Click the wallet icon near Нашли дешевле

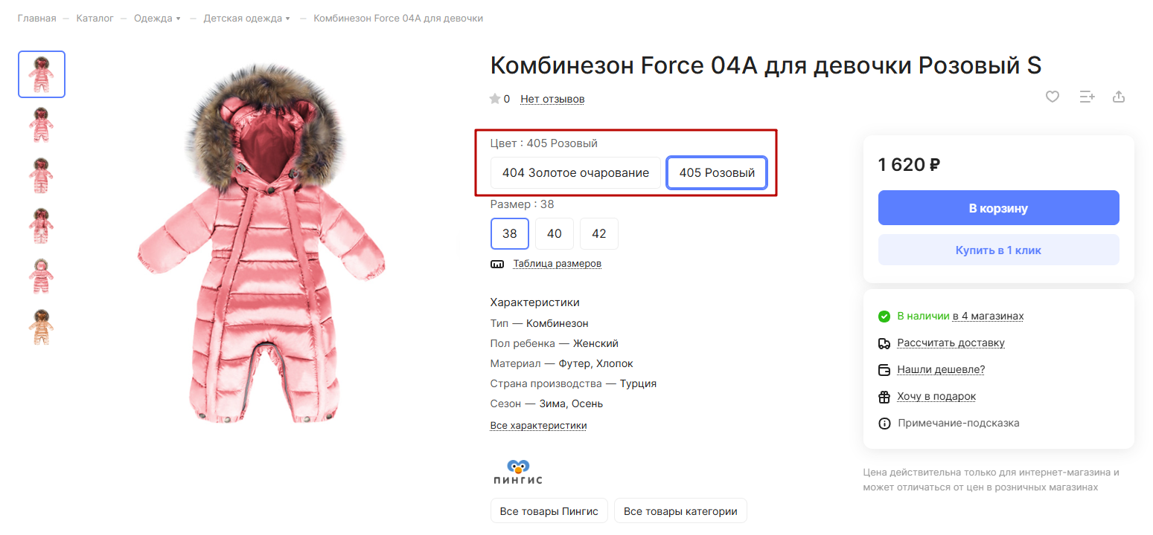[884, 370]
